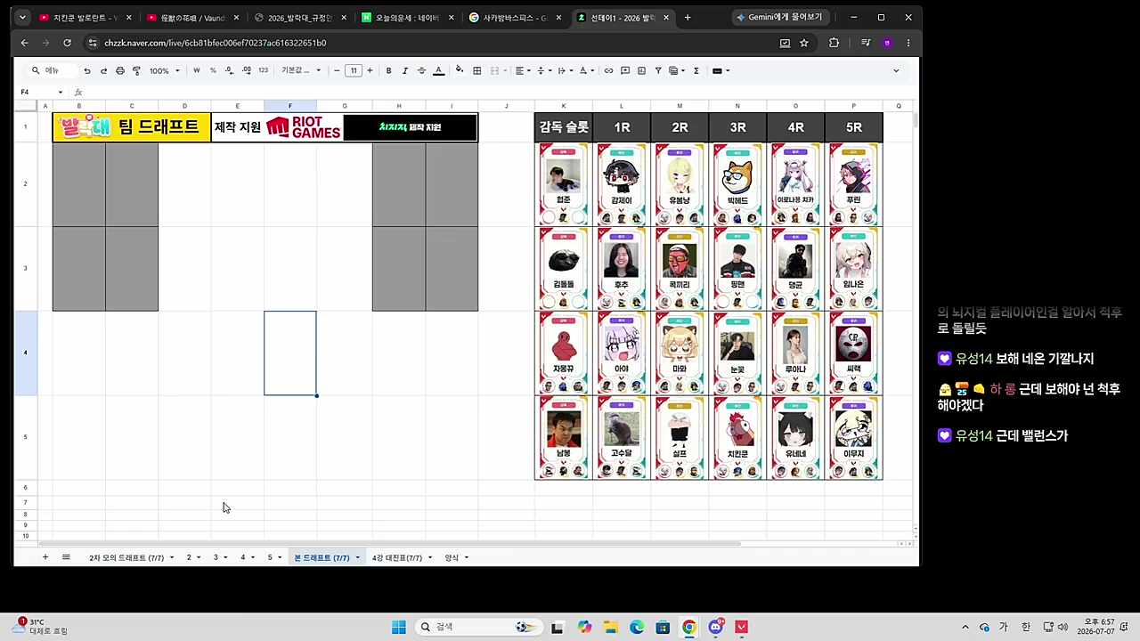Click the chzzk.naver.com address bar
This screenshot has width=1140, height=641.
point(427,43)
